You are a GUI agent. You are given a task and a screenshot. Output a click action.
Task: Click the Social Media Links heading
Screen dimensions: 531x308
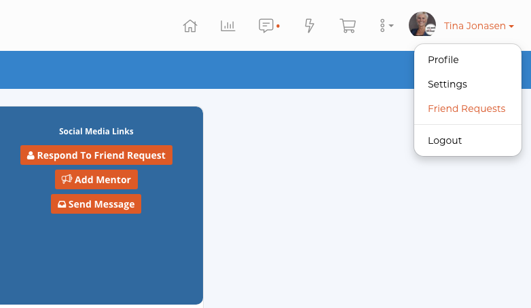[x=96, y=132]
